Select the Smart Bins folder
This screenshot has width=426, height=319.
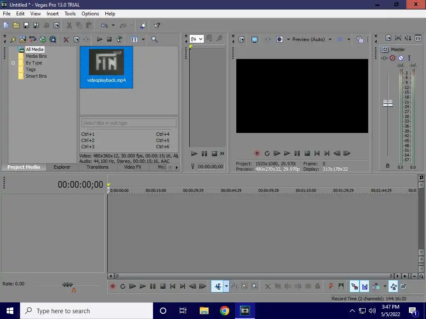[36, 76]
